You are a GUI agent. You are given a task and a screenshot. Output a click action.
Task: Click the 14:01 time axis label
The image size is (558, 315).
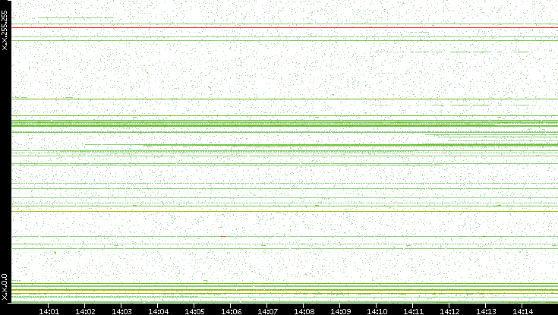(49, 311)
